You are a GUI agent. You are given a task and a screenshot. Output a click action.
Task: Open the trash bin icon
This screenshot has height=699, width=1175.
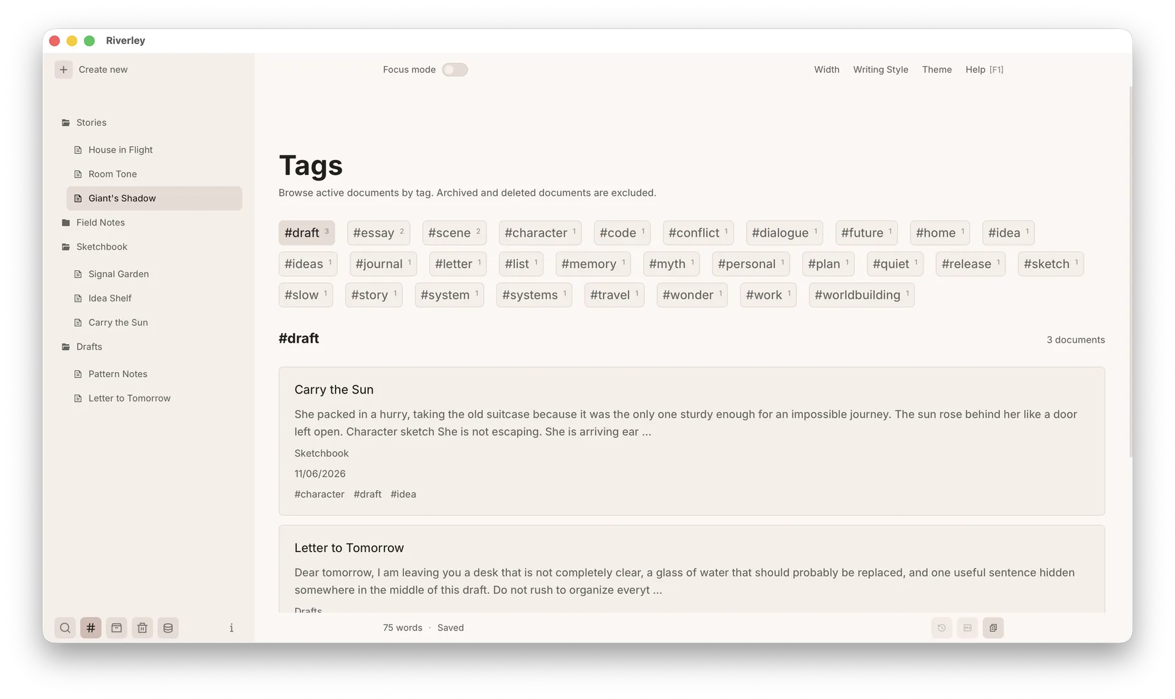[142, 628]
